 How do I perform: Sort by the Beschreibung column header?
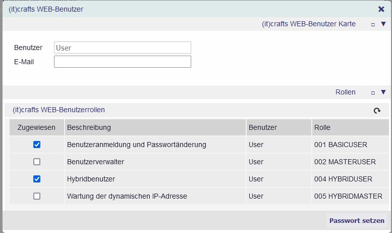pyautogui.click(x=155, y=127)
